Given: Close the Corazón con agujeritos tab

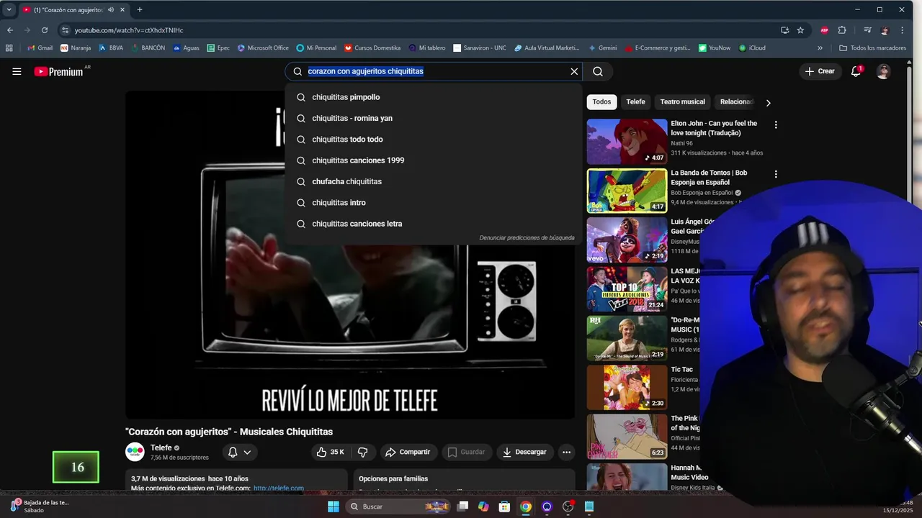Looking at the screenshot, I should tap(122, 10).
